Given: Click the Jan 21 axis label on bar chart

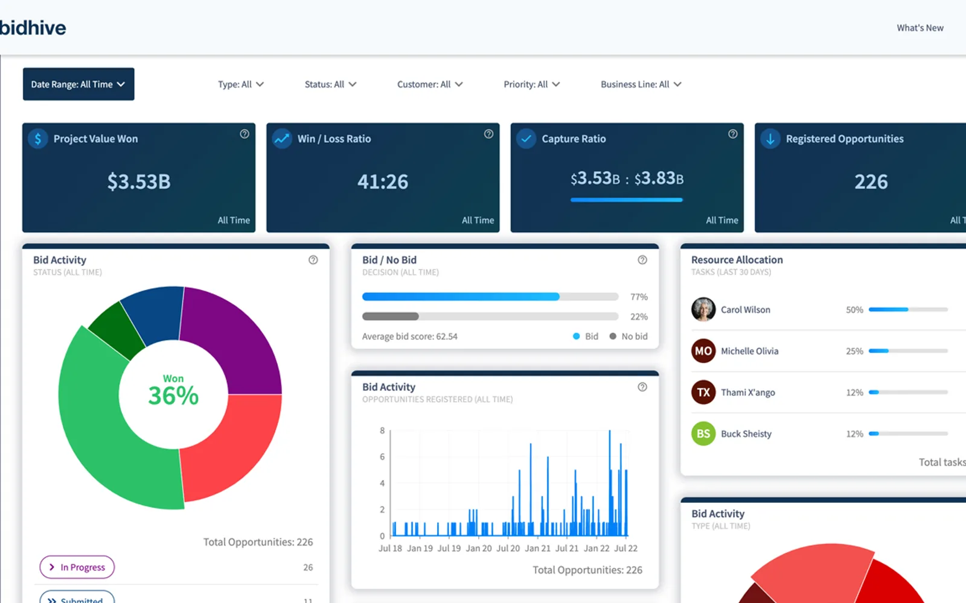Looking at the screenshot, I should pos(537,548).
